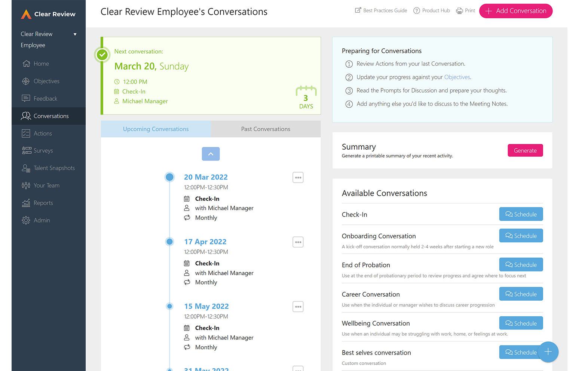Open Reports in the sidebar
This screenshot has width=588, height=371.
[49, 203]
